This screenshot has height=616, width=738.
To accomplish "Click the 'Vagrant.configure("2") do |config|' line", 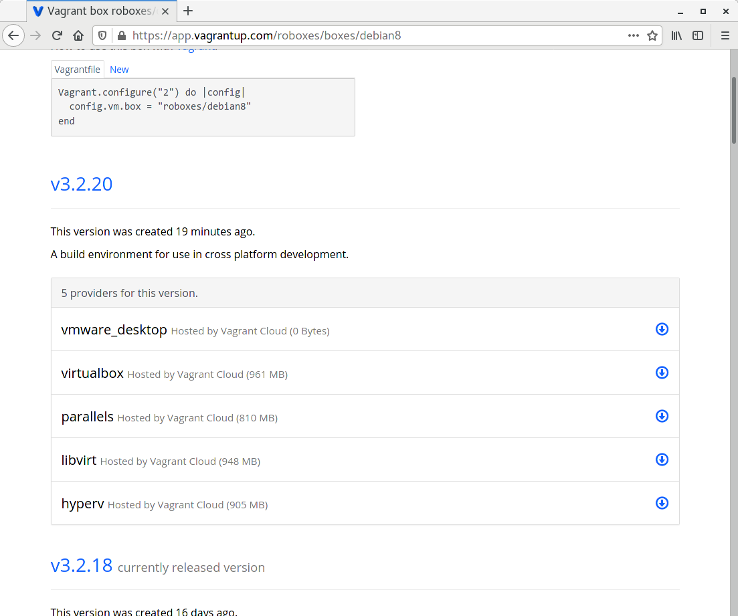I will coord(152,92).
